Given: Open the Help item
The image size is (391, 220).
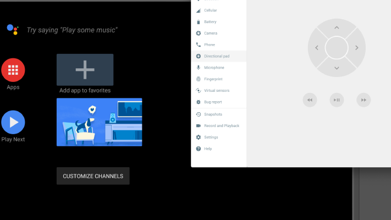Looking at the screenshot, I should [219, 148].
